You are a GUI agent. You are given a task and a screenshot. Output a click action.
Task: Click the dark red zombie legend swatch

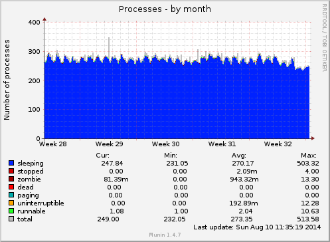pyautogui.click(x=11, y=179)
